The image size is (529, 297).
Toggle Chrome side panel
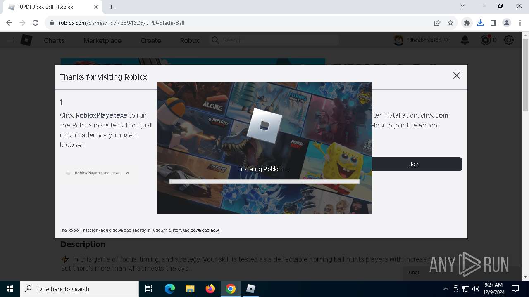pyautogui.click(x=493, y=23)
